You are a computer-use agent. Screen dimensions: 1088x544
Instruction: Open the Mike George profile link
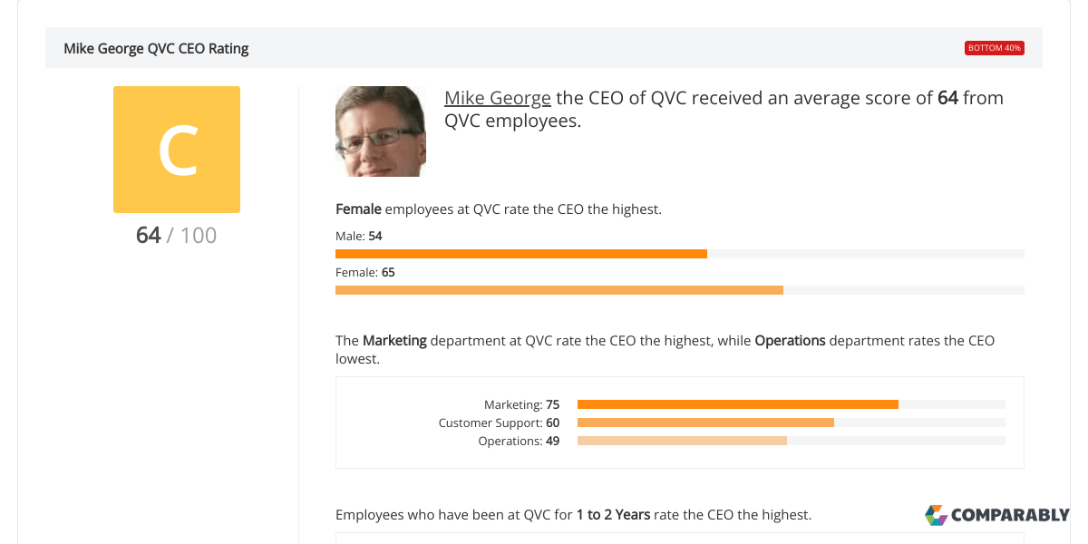point(498,98)
